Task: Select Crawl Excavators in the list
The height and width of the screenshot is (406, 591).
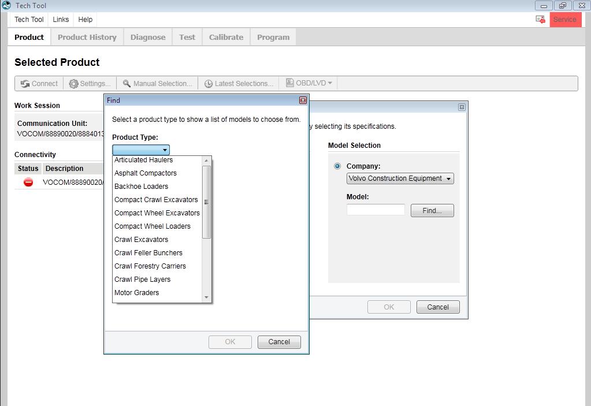Action: click(157, 240)
